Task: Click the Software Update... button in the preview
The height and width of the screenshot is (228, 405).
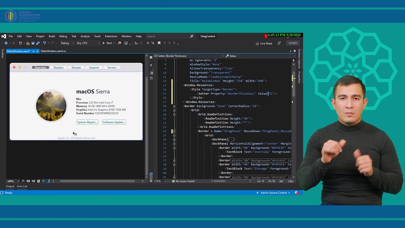Action: click(x=114, y=122)
